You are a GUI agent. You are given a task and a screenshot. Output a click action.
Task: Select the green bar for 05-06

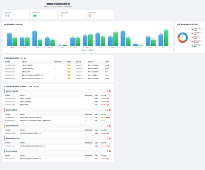coord(15,42)
